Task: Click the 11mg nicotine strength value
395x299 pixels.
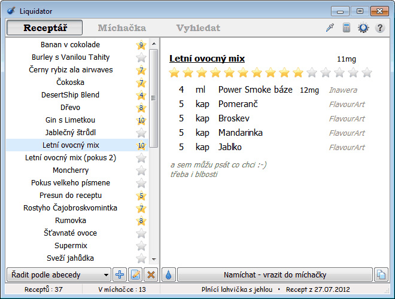Action: (347, 59)
